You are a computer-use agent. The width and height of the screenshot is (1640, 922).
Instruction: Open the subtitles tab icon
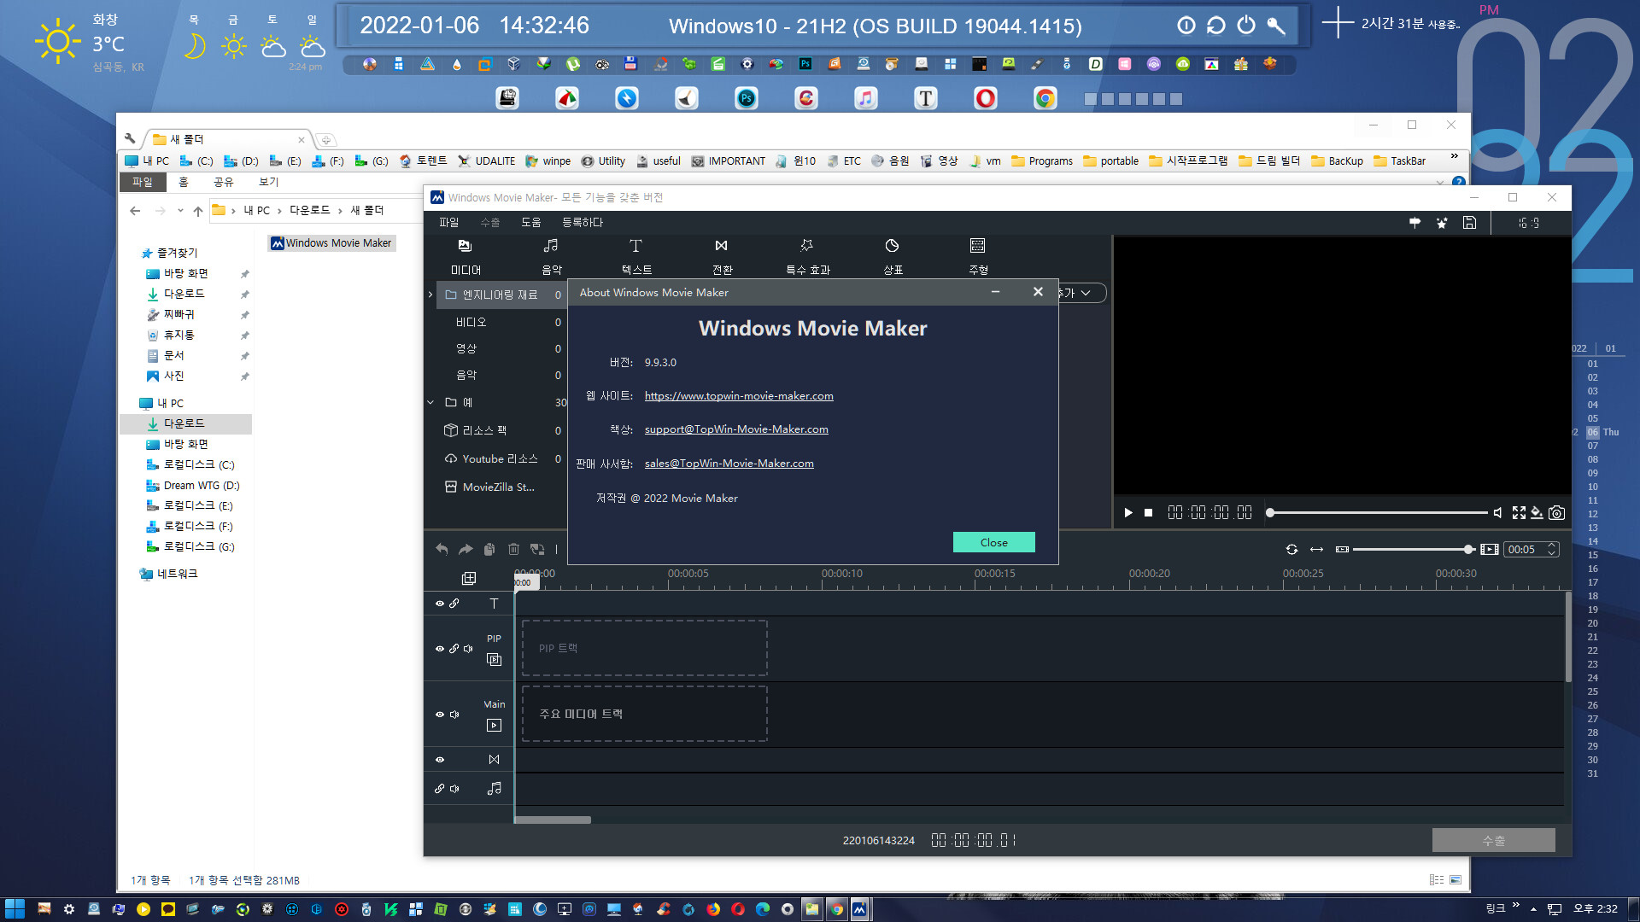[977, 246]
